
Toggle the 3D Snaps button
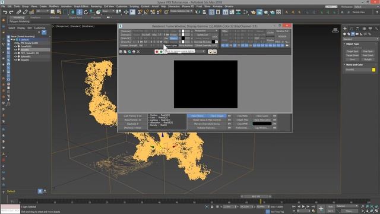click(x=140, y=12)
